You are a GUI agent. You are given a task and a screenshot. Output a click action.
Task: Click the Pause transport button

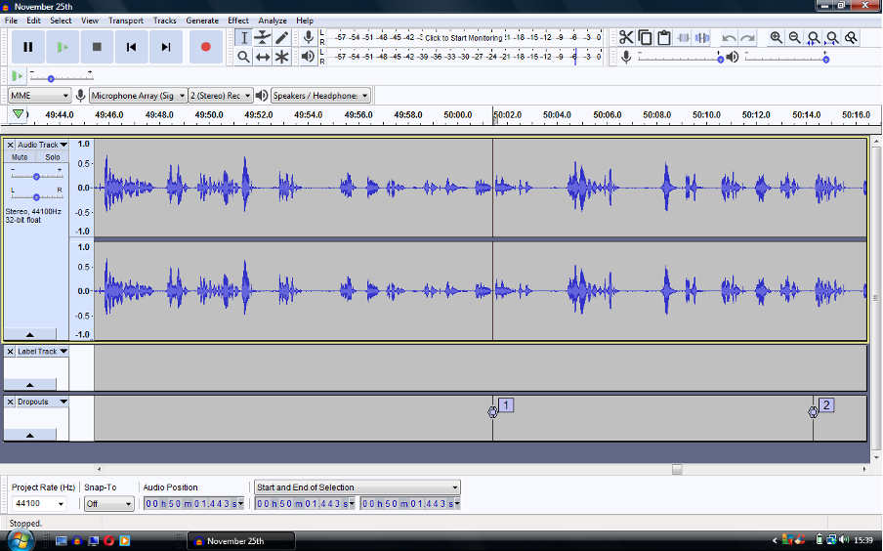tap(27, 47)
